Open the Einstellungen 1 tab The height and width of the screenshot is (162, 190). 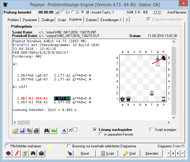pos(111,20)
